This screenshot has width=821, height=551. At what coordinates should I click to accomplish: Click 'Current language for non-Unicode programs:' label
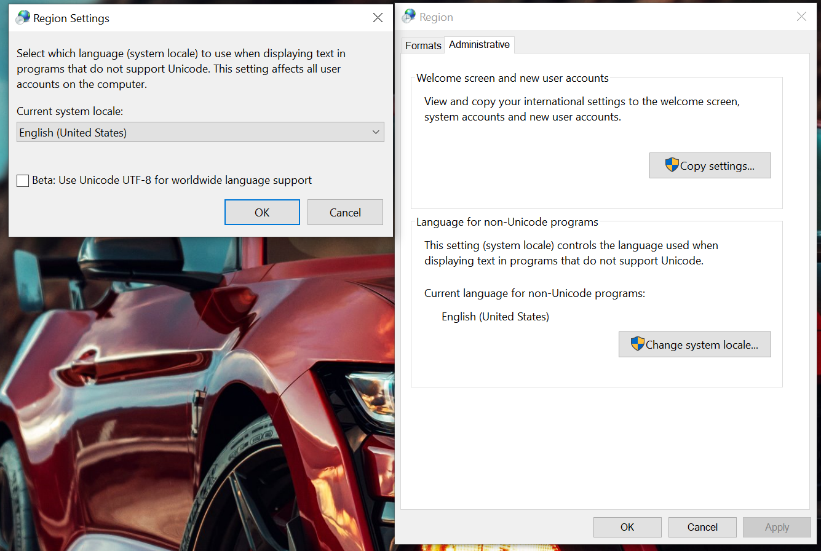[534, 293]
